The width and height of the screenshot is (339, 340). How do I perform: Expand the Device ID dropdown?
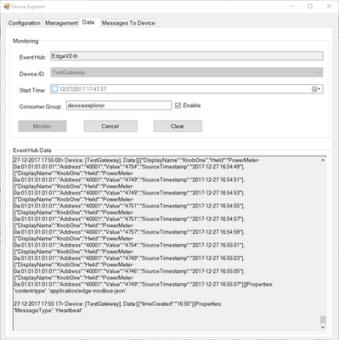319,73
